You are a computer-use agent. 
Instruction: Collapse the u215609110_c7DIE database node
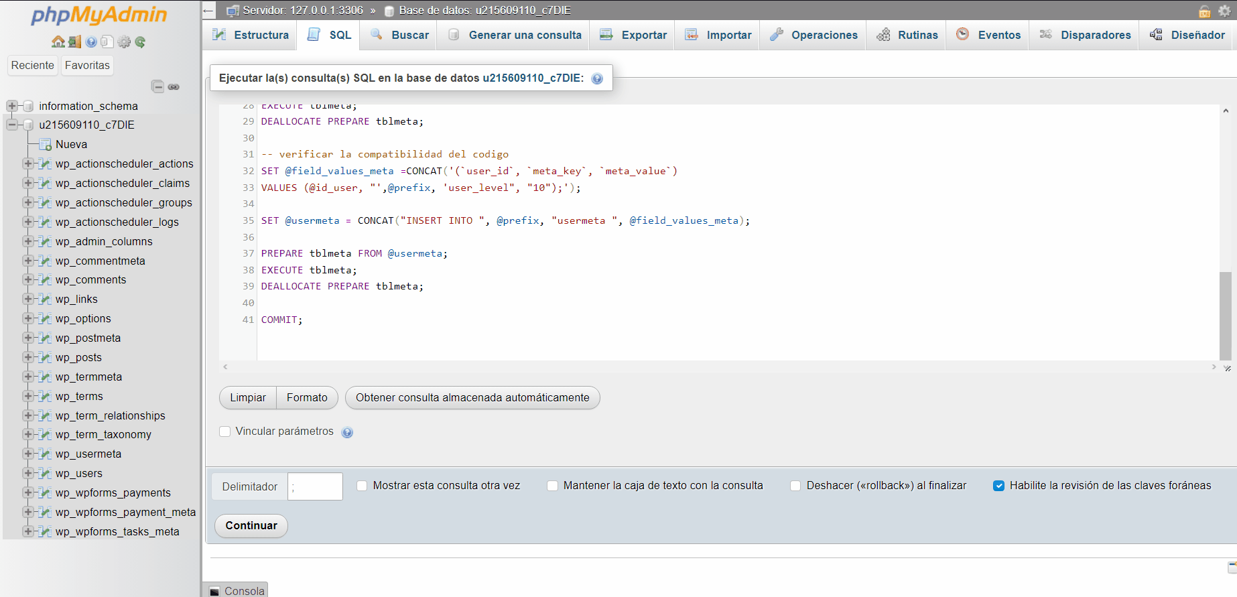click(x=12, y=125)
